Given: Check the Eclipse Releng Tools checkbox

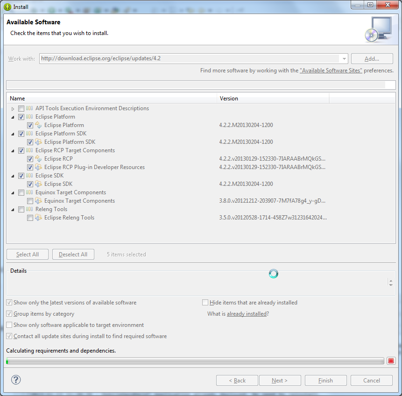Looking at the screenshot, I should (30, 218).
